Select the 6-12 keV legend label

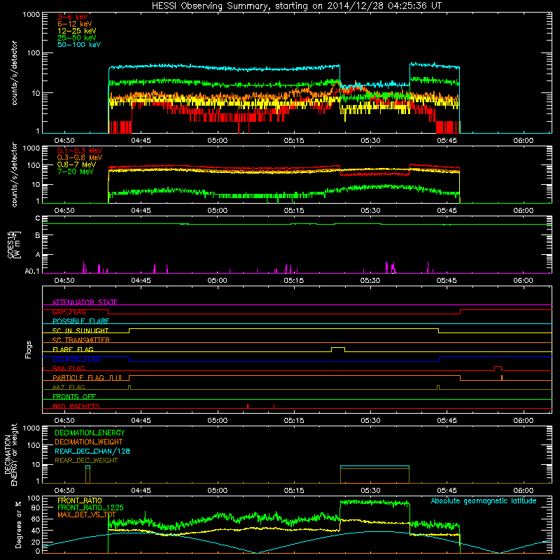[x=75, y=24]
